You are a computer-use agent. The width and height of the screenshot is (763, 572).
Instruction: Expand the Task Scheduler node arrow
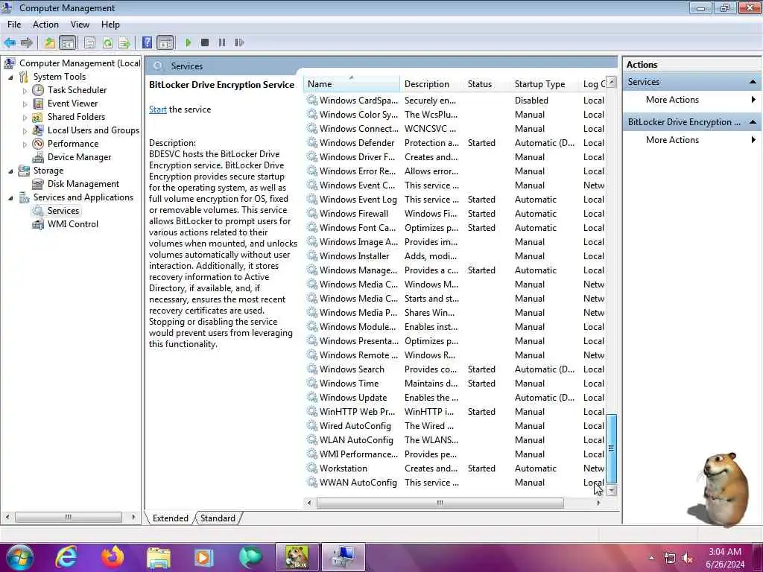click(25, 90)
